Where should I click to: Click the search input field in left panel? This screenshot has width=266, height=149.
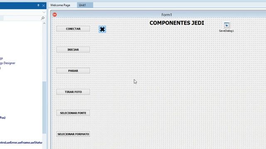pos(22,18)
